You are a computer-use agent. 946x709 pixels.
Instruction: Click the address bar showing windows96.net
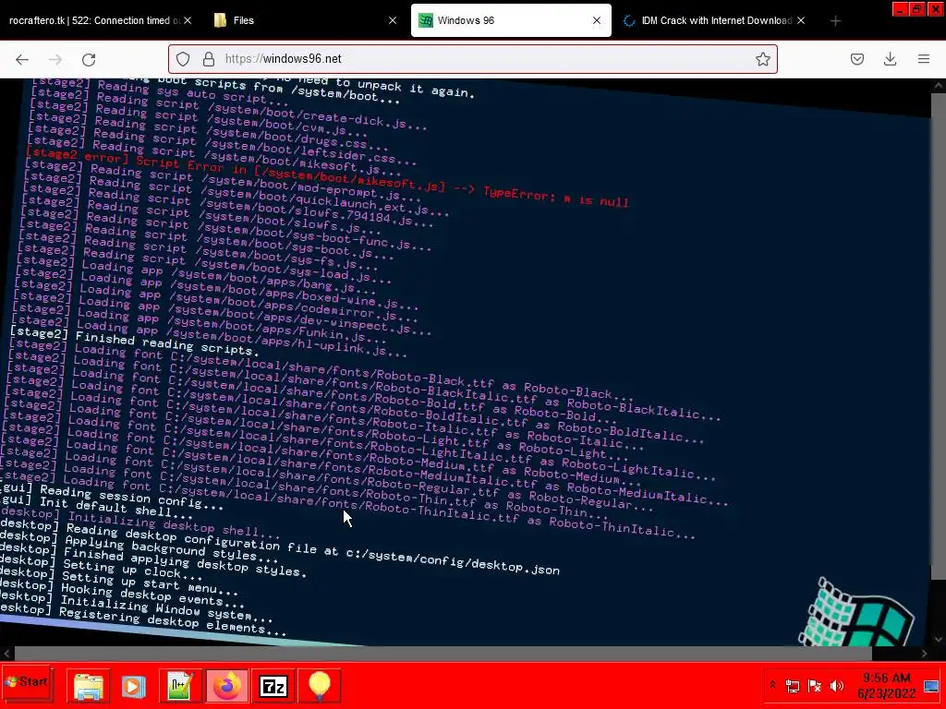[x=472, y=59]
